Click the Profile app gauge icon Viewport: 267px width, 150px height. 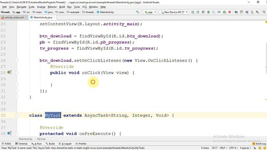pos(219,12)
